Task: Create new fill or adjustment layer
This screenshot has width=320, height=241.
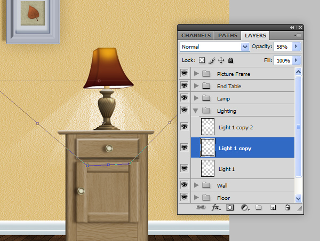Action: click(x=244, y=207)
